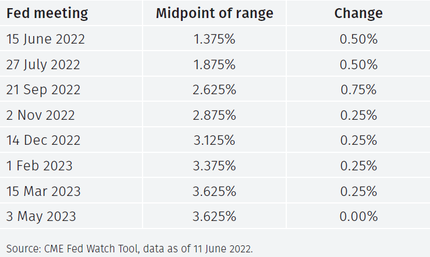Viewport: 430px width, 257px height.
Task: Select the 15 Mar 2023 meeting cell
Action: [x=44, y=191]
